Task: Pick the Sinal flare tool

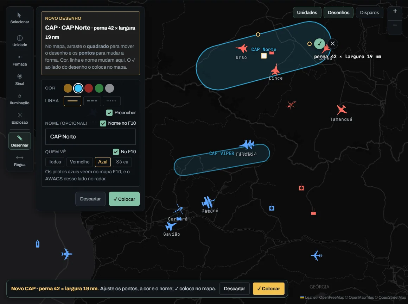Action: click(x=19, y=80)
